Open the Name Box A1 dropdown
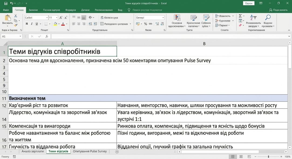Screen dimensions: 292x159 pyautogui.click(x=20, y=36)
